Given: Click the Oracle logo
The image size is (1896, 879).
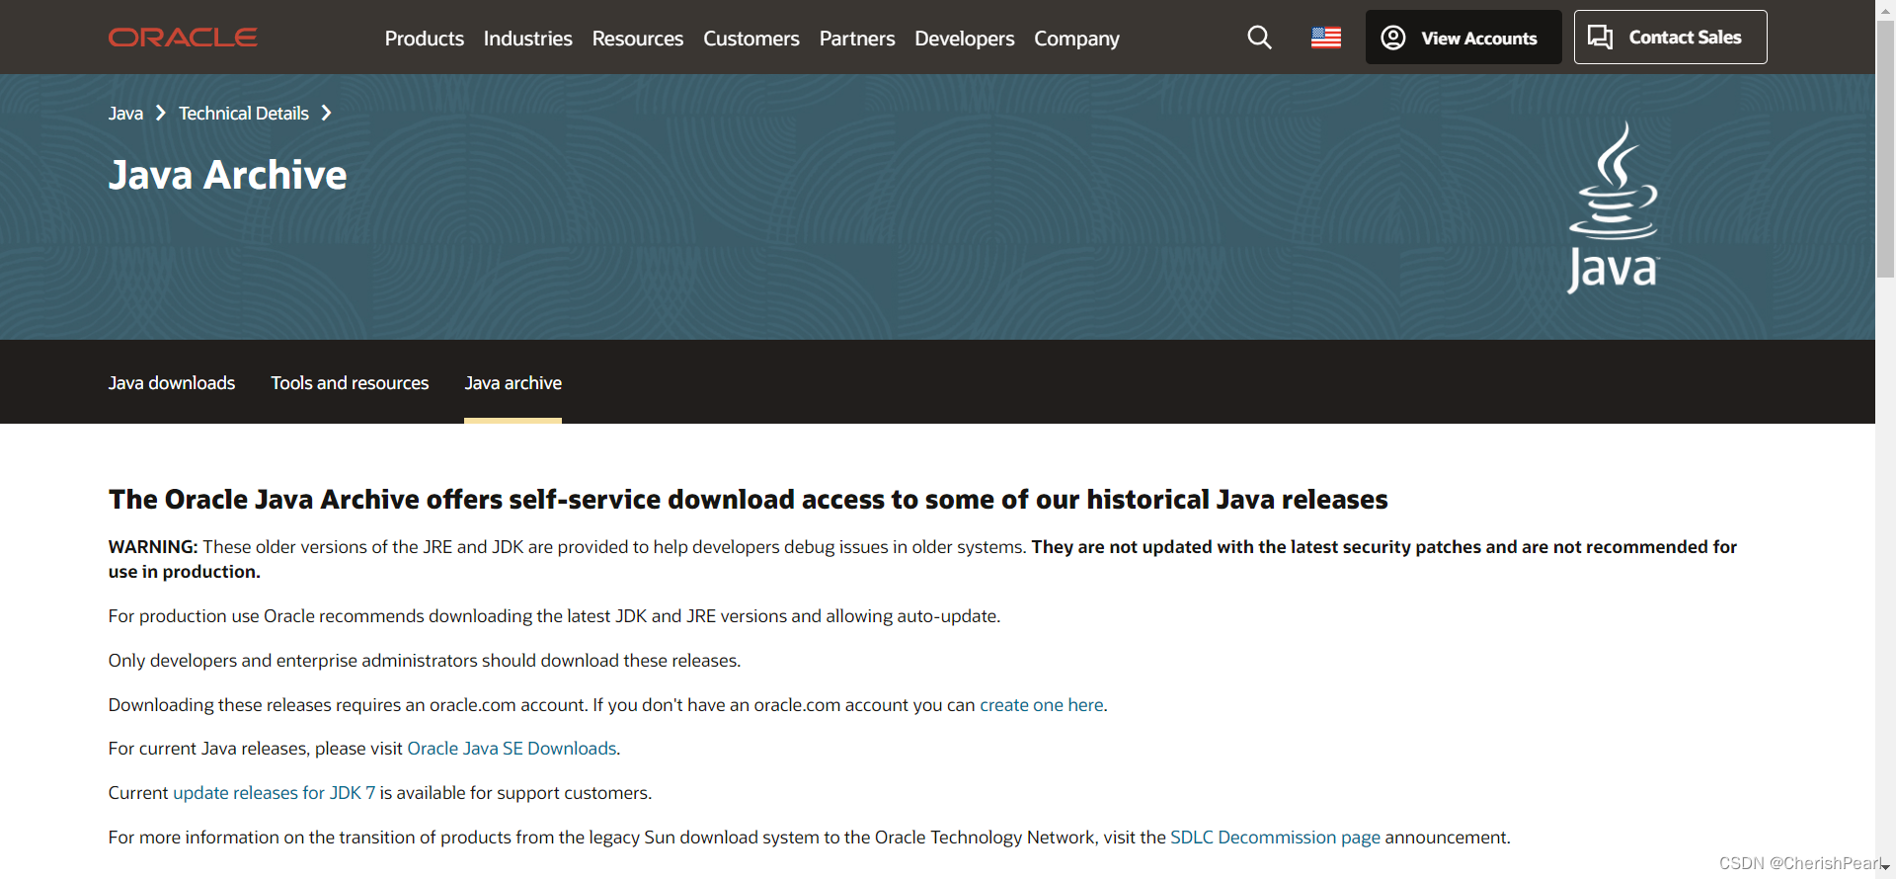Looking at the screenshot, I should coord(183,38).
